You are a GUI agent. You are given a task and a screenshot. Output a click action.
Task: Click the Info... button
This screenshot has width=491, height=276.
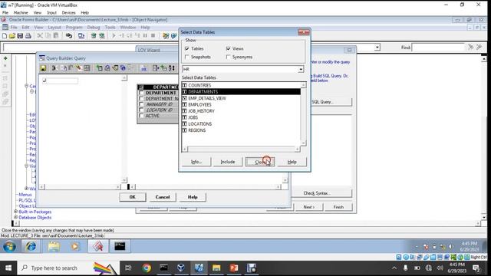(196, 162)
